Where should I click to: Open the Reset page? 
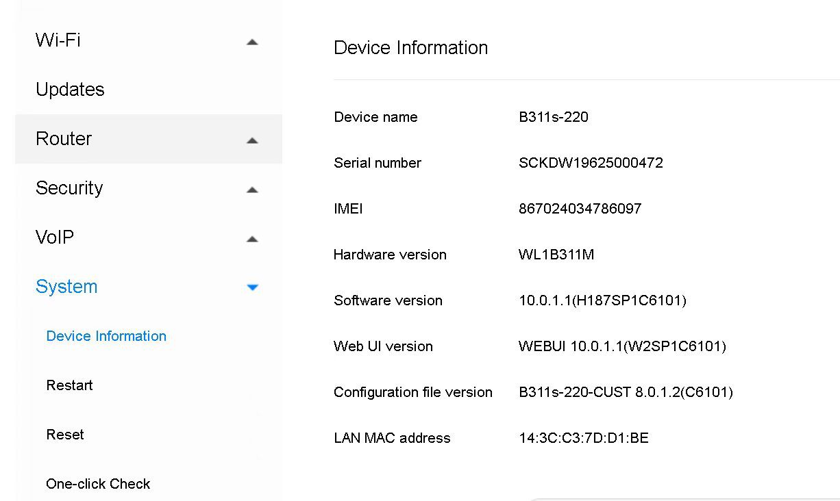[65, 434]
